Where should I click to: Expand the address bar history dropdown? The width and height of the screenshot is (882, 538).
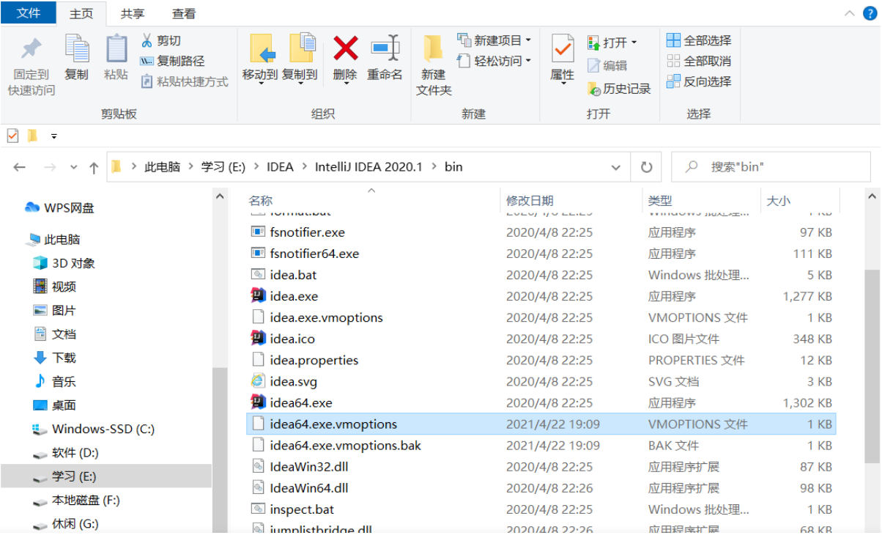616,167
